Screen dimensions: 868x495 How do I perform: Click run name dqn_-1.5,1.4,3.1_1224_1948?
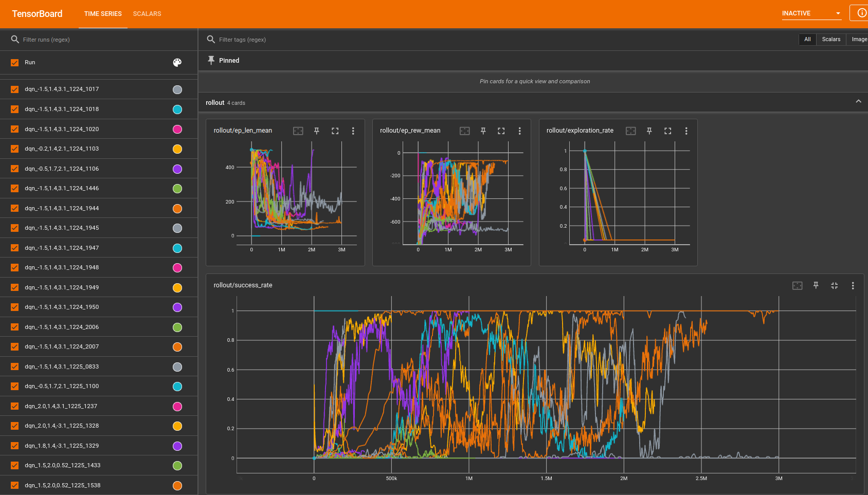pyautogui.click(x=62, y=268)
